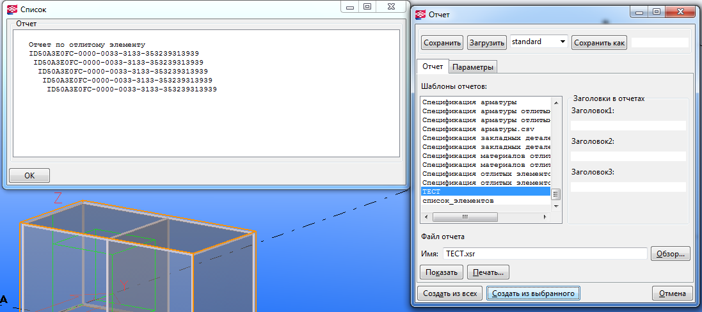Focus the Заголовок1 input field
Screen dimensions: 702x312
click(x=628, y=125)
